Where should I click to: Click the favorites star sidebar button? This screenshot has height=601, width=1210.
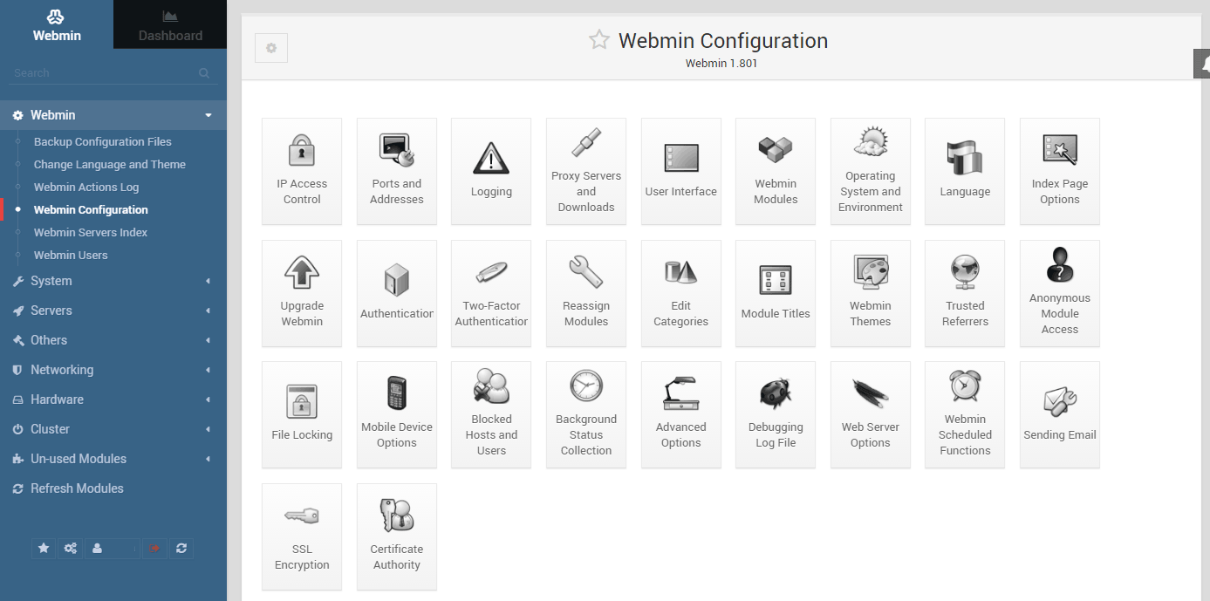click(44, 549)
